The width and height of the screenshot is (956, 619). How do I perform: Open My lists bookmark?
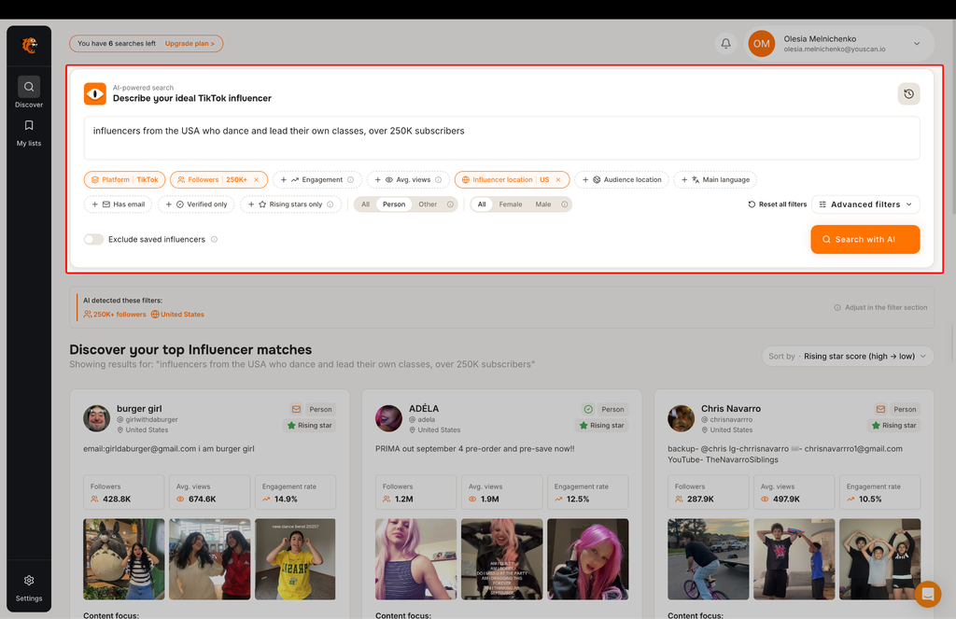tap(29, 133)
